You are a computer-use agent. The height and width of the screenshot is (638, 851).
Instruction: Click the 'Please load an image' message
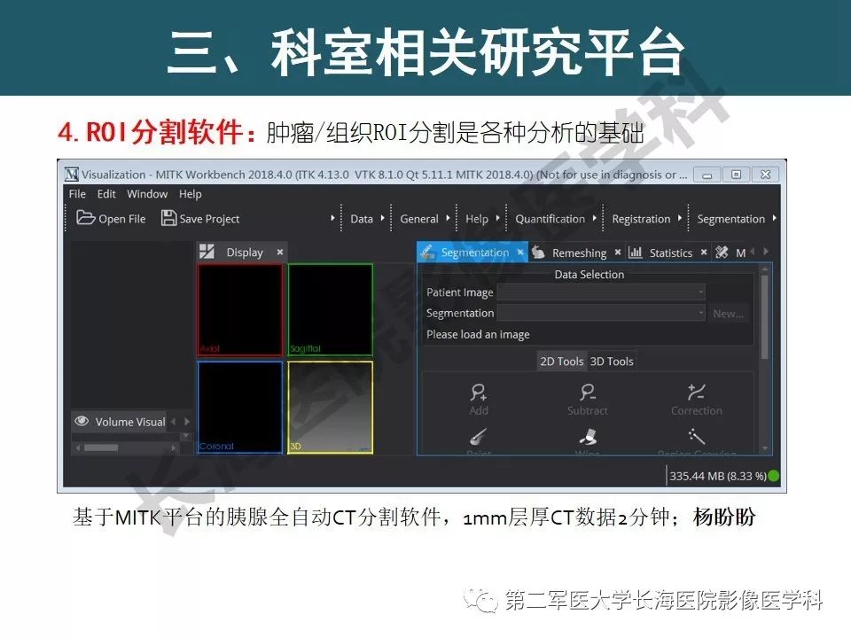(478, 334)
